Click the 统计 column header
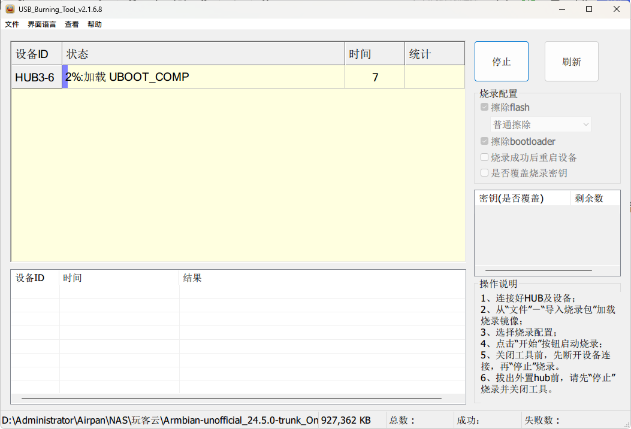The height and width of the screenshot is (429, 631). (434, 54)
